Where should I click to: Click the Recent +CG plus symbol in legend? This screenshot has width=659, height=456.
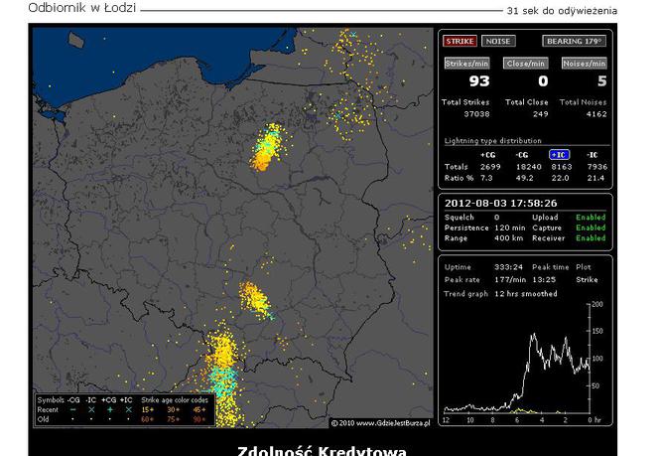tap(110, 409)
